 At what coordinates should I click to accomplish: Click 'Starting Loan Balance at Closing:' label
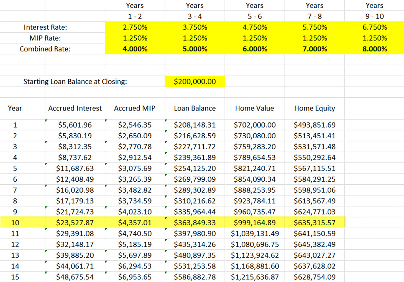75,82
